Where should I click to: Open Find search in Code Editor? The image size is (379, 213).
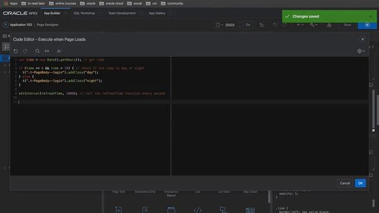click(37, 51)
